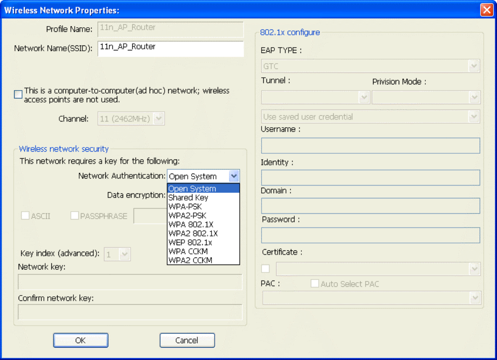Image resolution: width=497 pixels, height=360 pixels.
Task: Open the EAP TYPE dropdown
Action: point(474,66)
